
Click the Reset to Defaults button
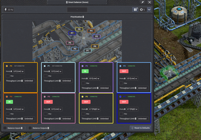[x=140, y=128]
